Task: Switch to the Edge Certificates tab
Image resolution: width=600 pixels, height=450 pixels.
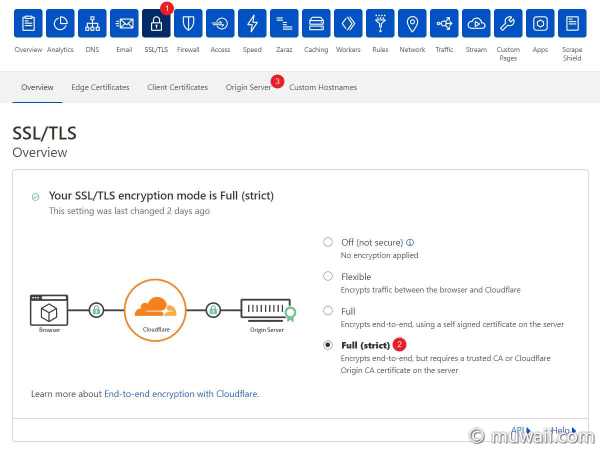Action: coord(100,87)
